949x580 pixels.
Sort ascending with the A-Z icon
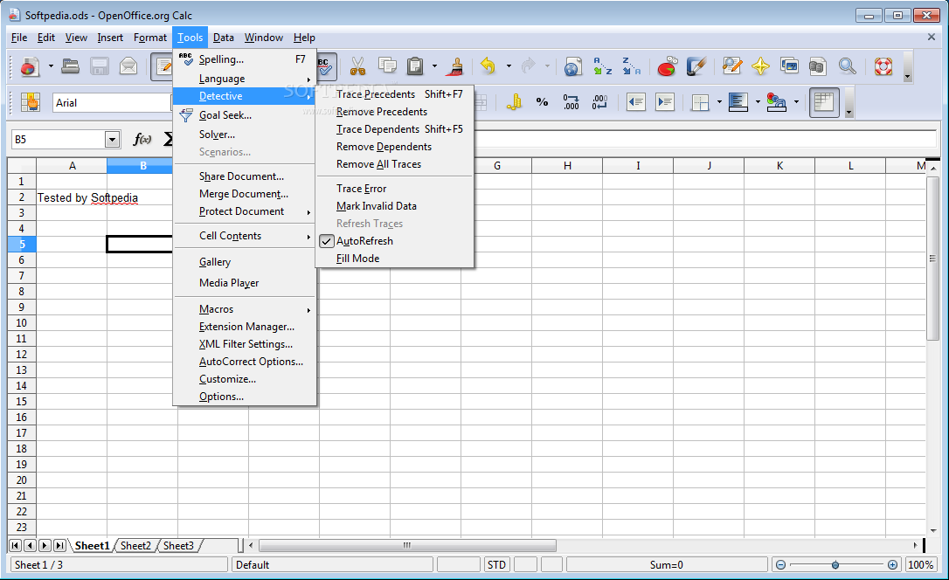pos(602,66)
